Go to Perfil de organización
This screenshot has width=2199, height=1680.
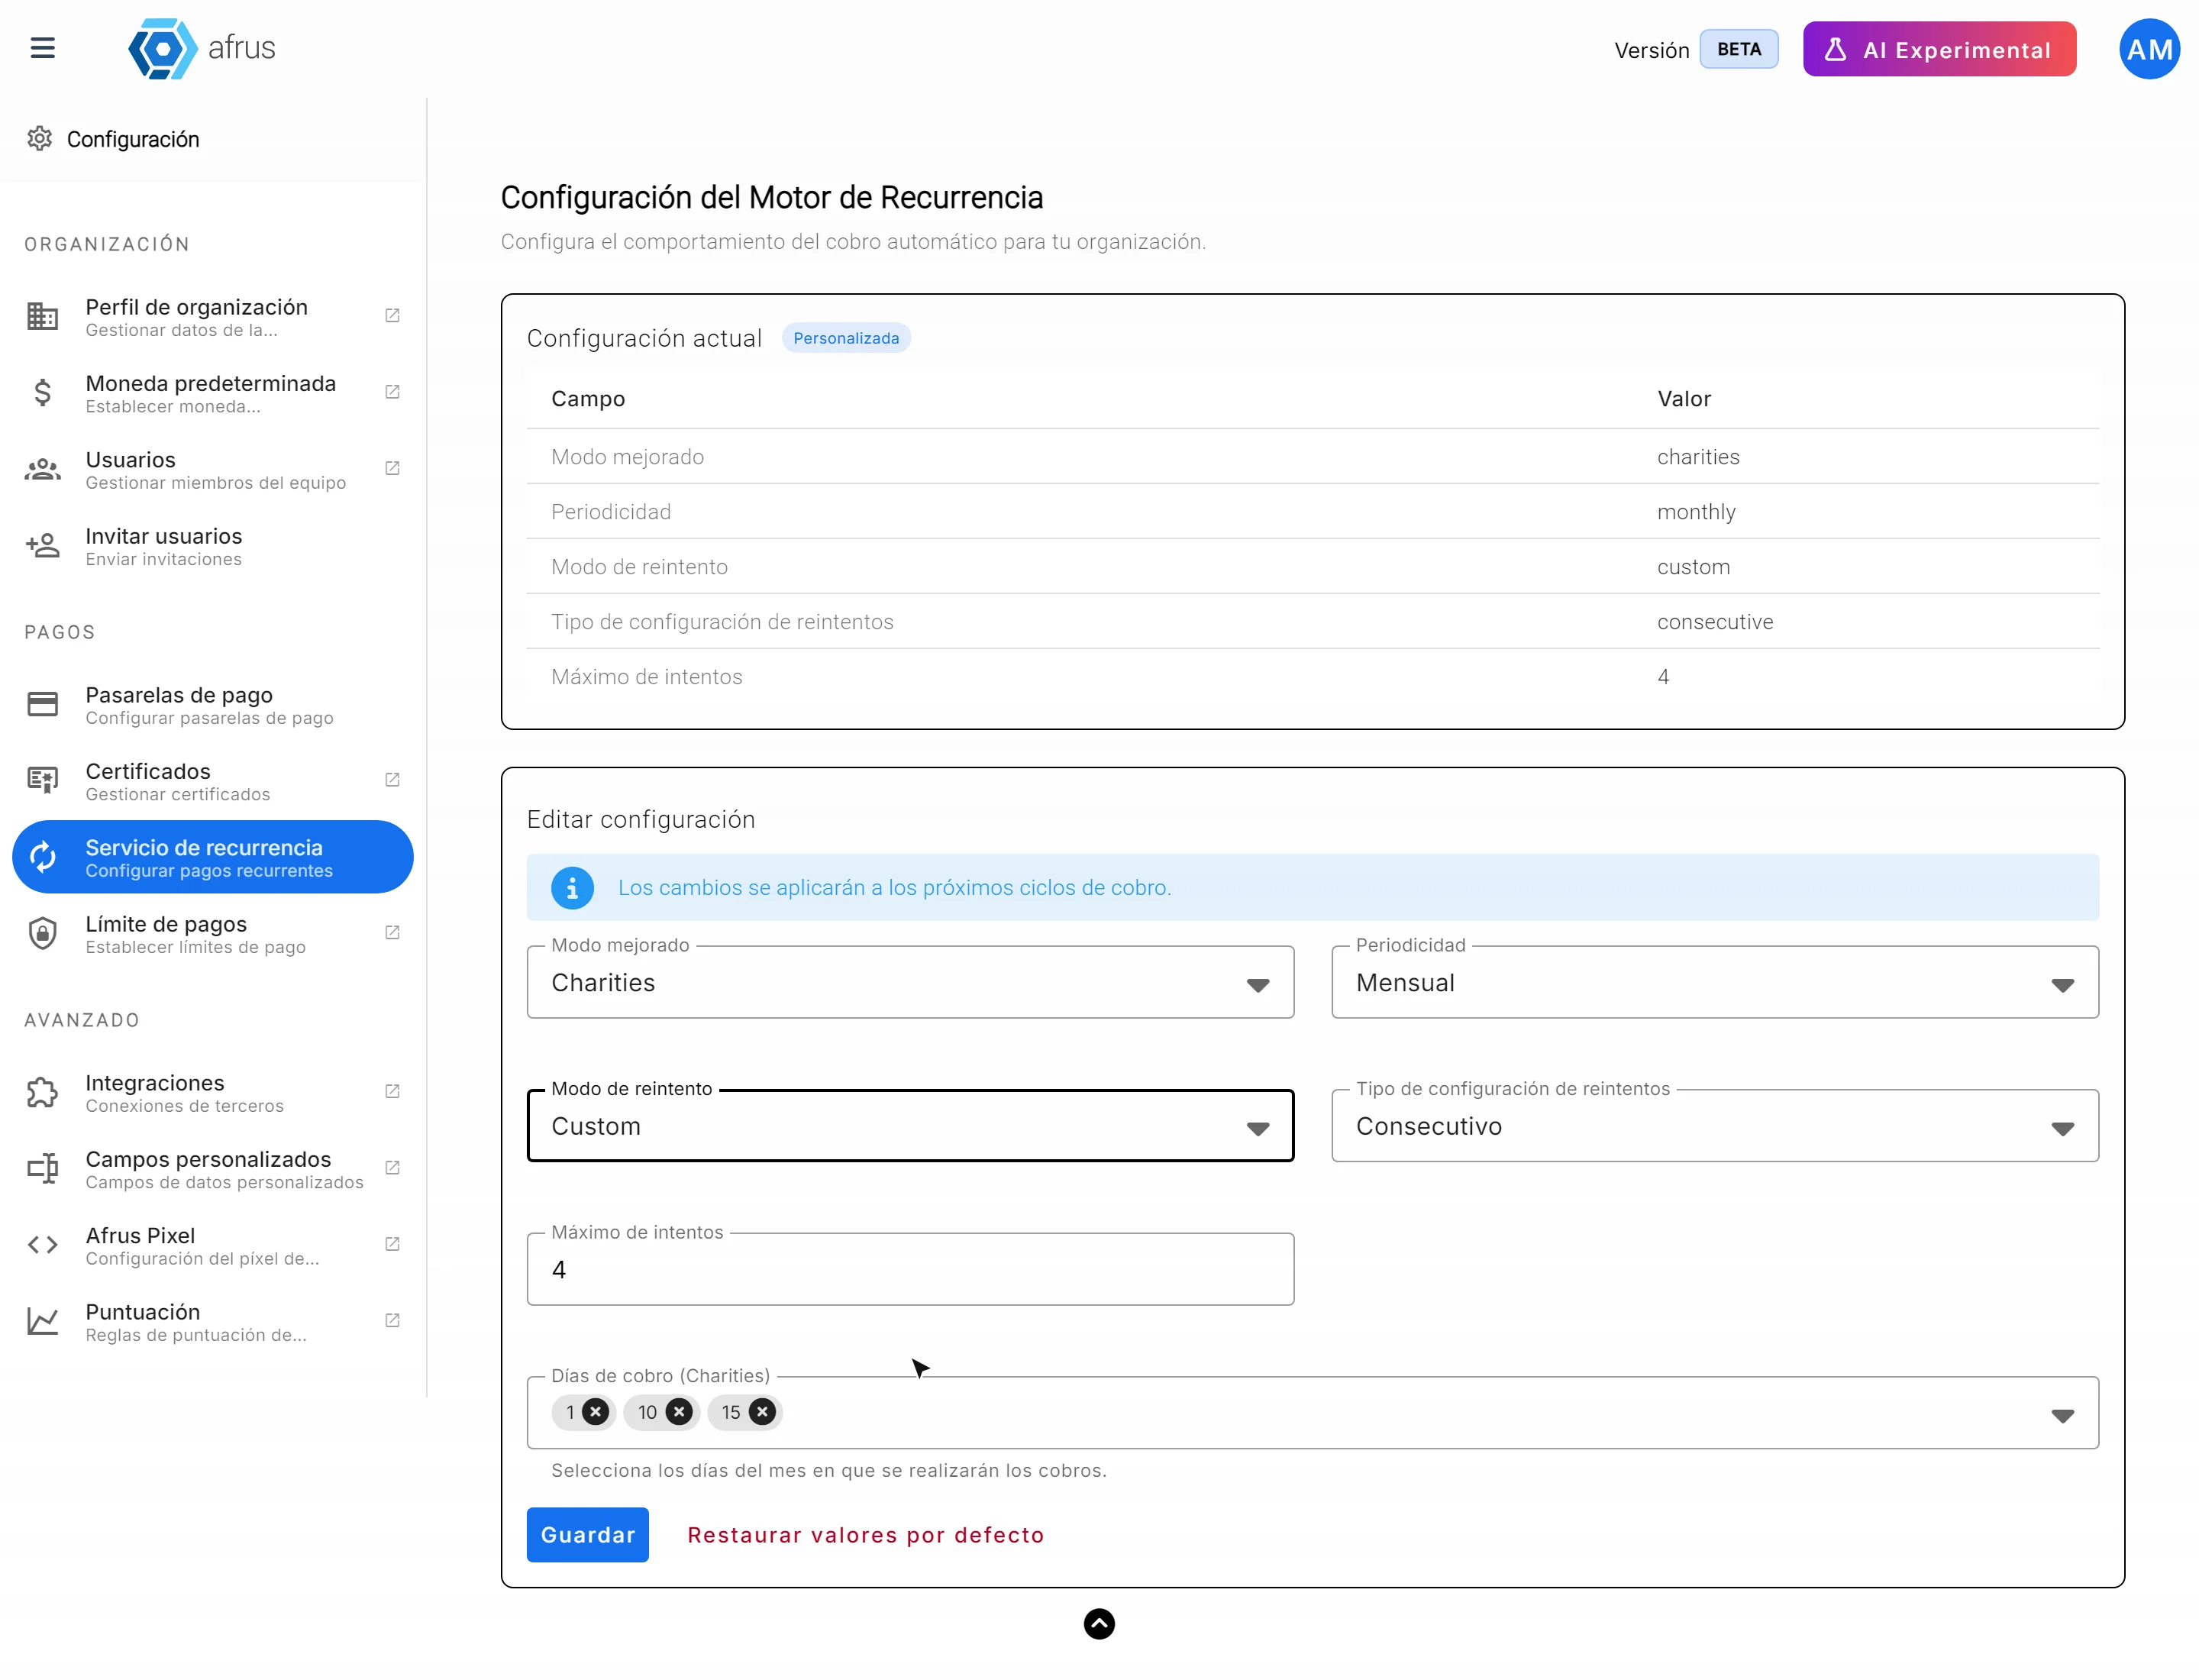pos(212,317)
